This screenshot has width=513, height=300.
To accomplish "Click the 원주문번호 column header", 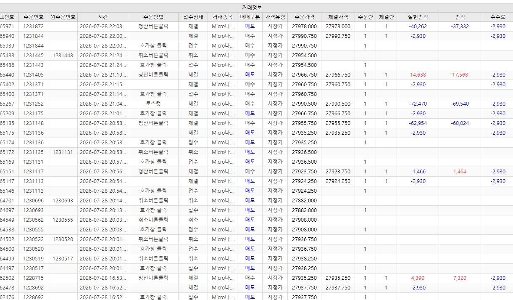I will pyautogui.click(x=63, y=17).
